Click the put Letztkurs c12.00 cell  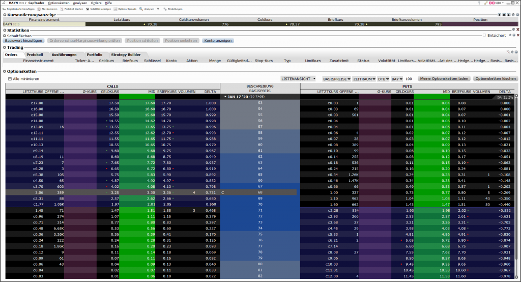(332, 276)
